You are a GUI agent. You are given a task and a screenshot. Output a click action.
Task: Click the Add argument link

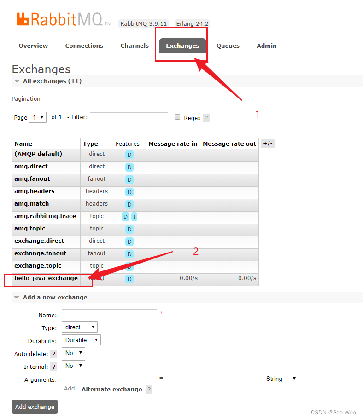(69, 389)
